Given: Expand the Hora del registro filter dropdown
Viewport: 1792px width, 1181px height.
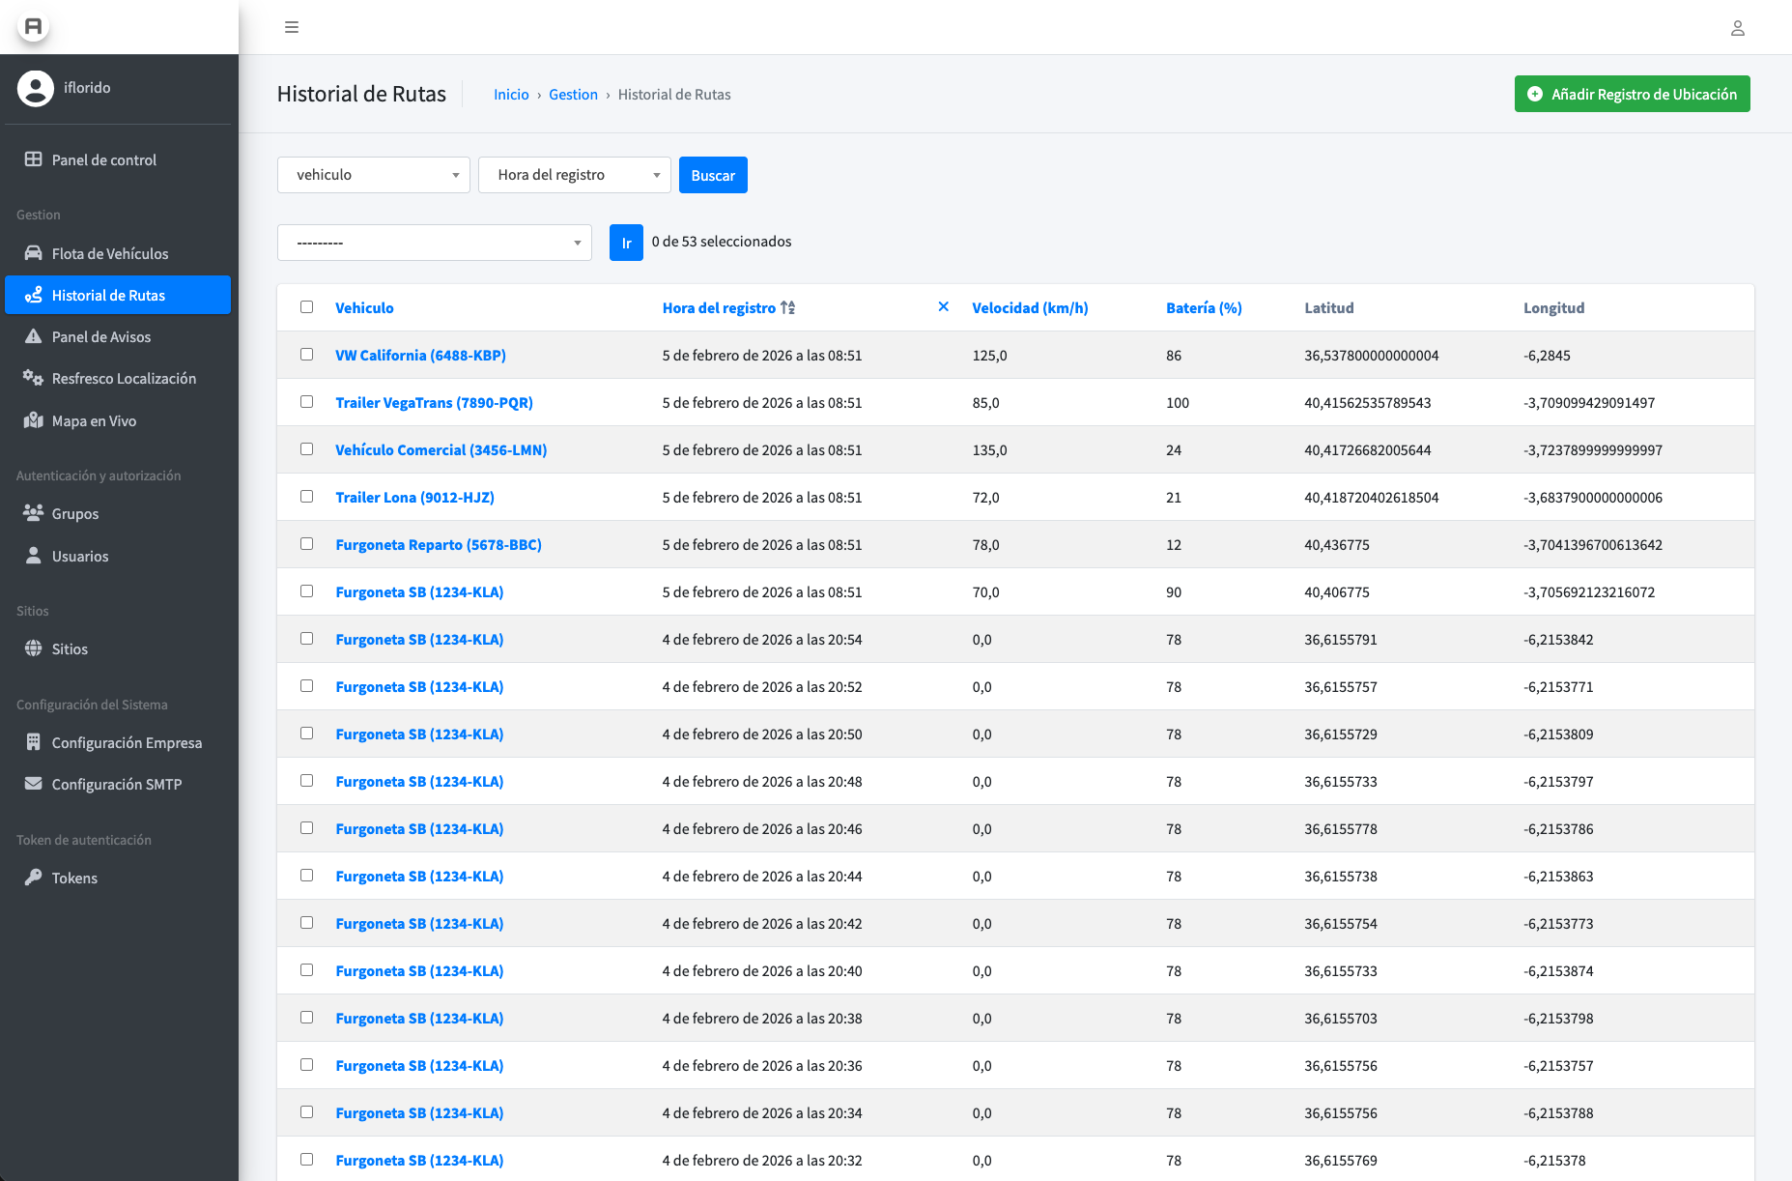Looking at the screenshot, I should click(x=574, y=175).
